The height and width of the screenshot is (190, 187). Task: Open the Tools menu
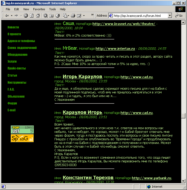[x=53, y=9]
